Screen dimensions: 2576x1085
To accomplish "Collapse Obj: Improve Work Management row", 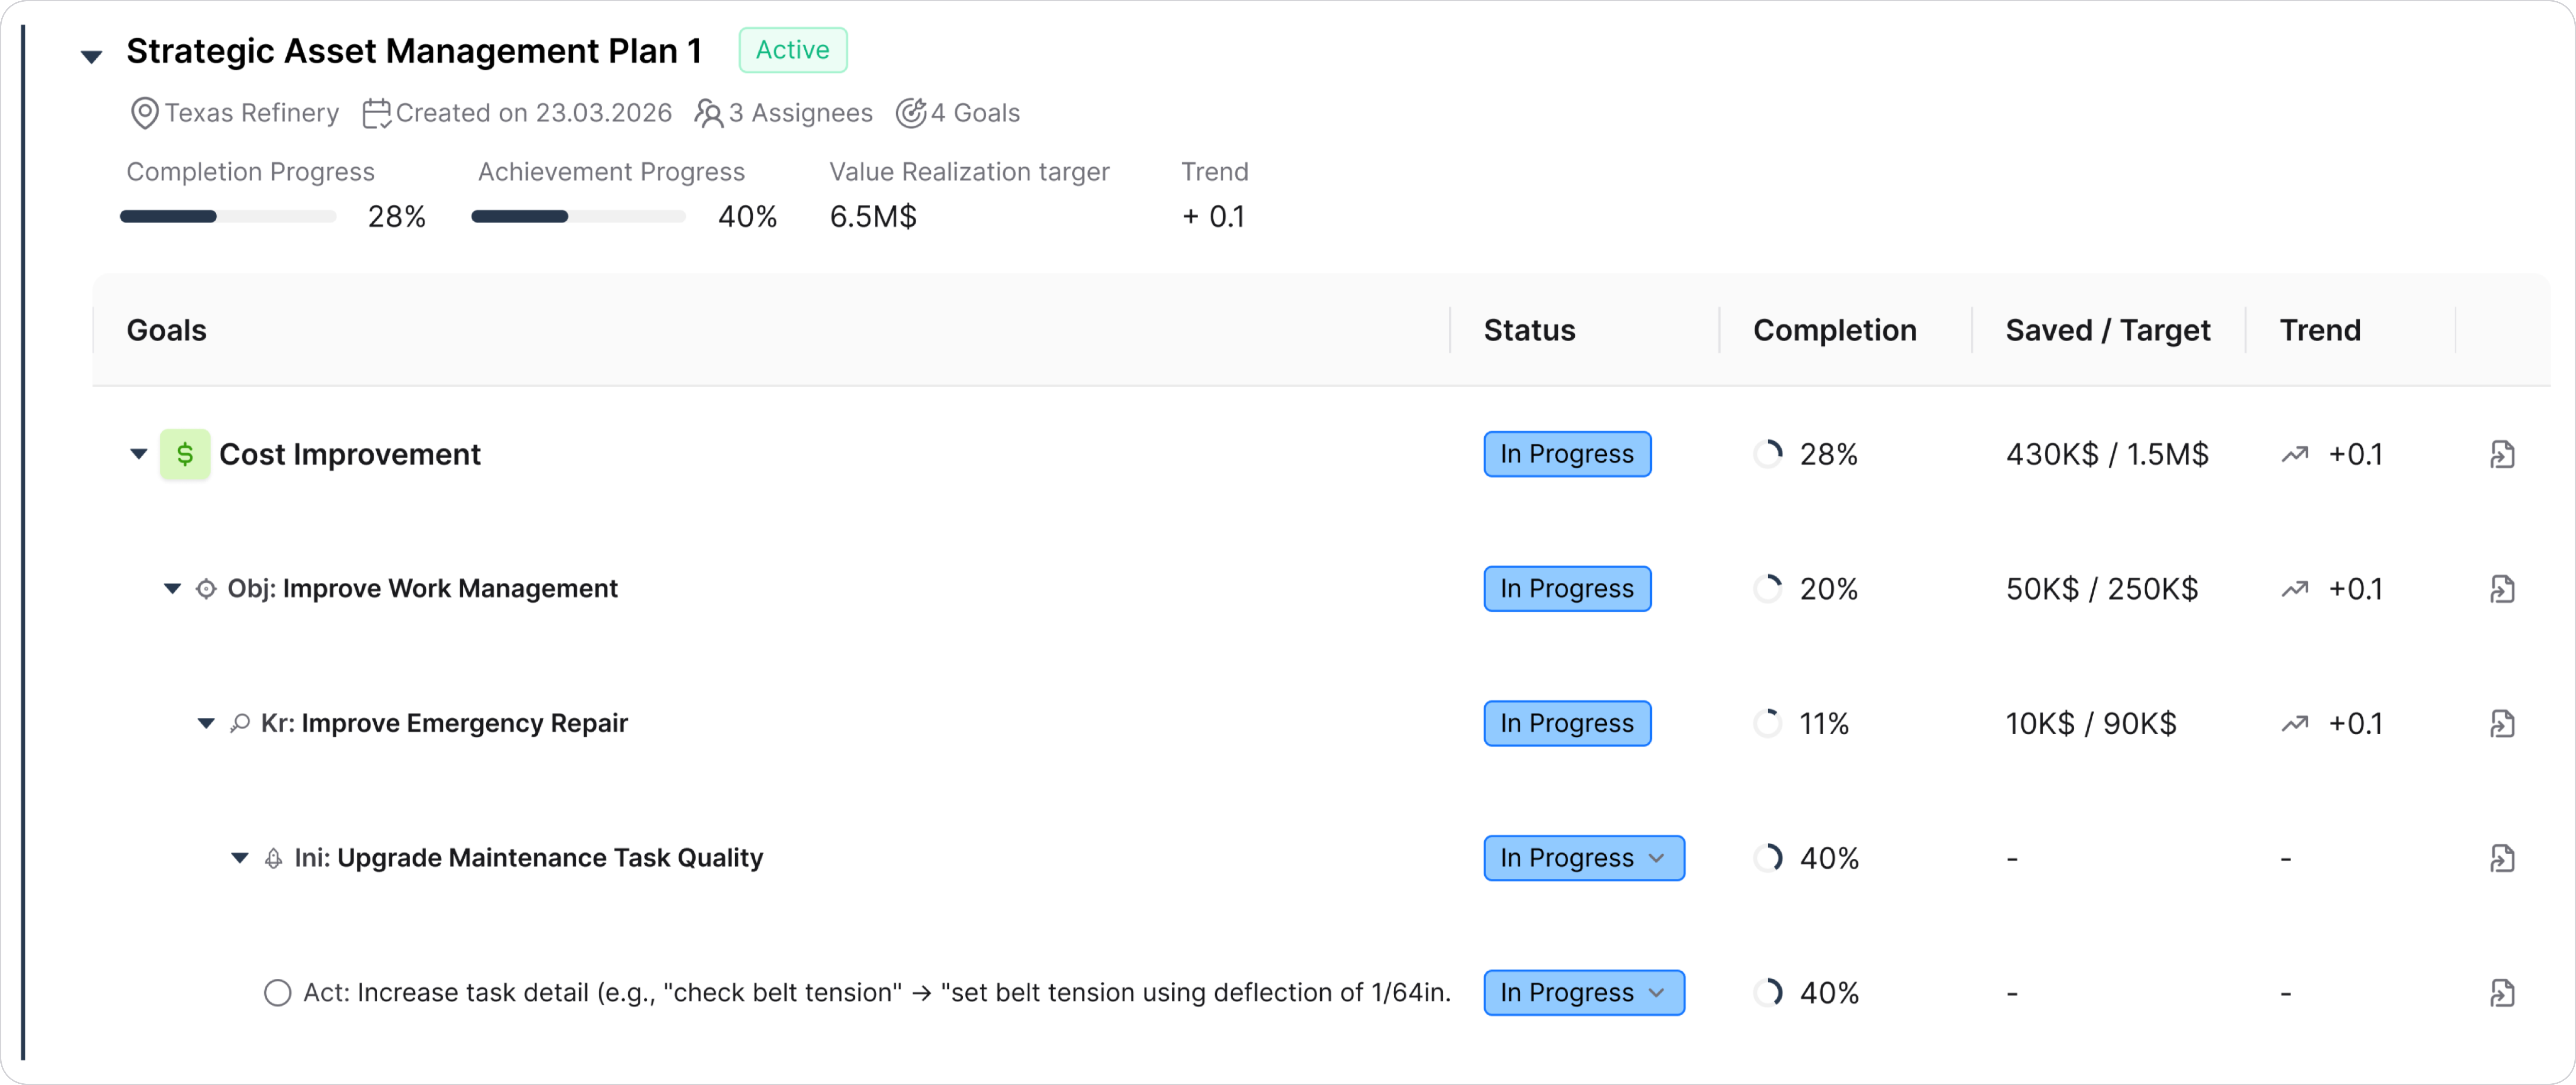I will [172, 589].
